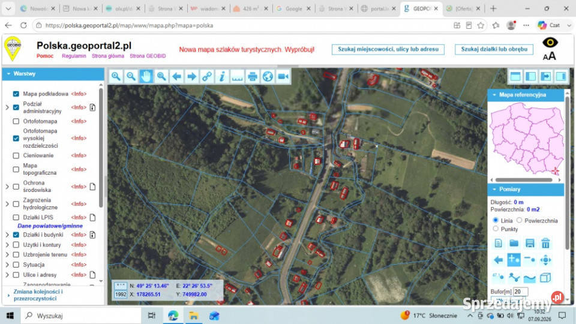The image size is (576, 324).
Task: Open the scale ruler tool
Action: point(238,76)
